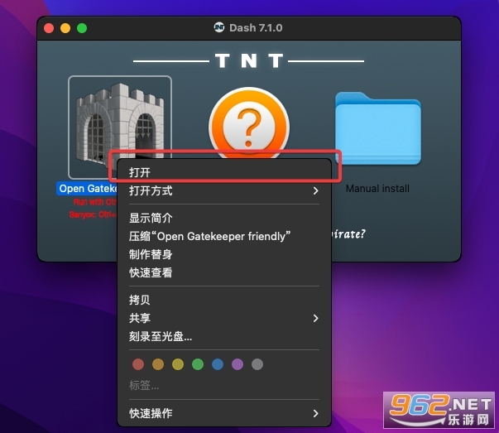Viewport: 499px width, 433px height.
Task: Click the Dash icon in title bar
Action: click(219, 27)
